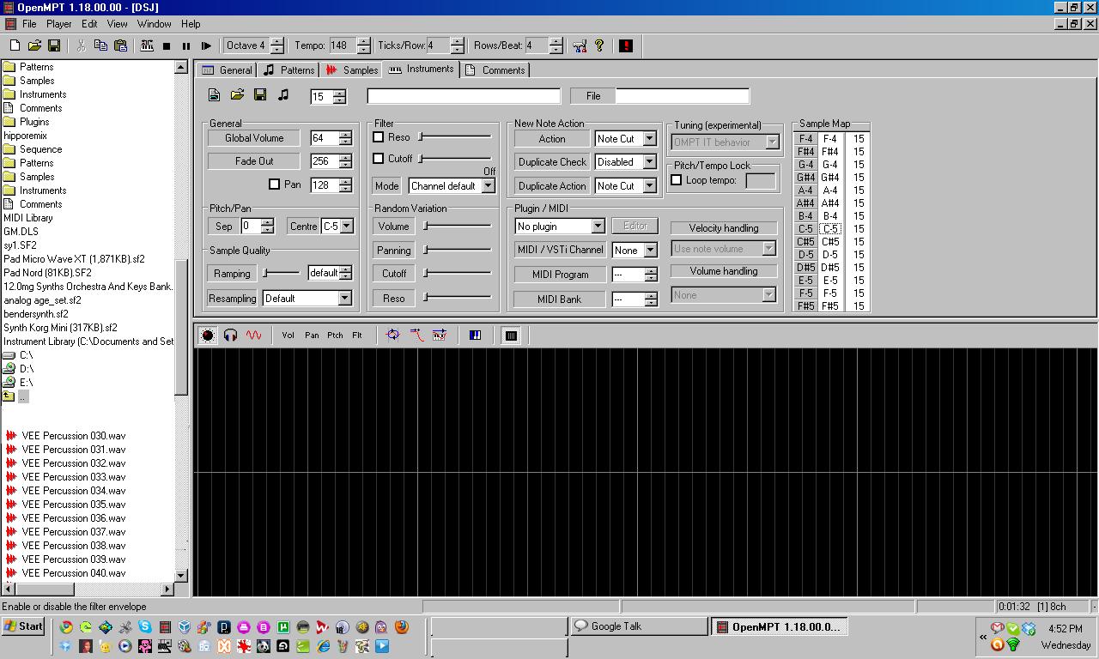The image size is (1099, 659).
Task: Open the Player menu
Action: coord(59,24)
